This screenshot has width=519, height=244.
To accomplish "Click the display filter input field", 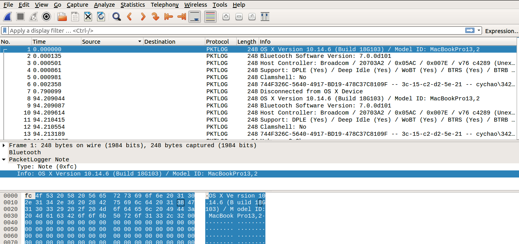I will click(x=236, y=31).
